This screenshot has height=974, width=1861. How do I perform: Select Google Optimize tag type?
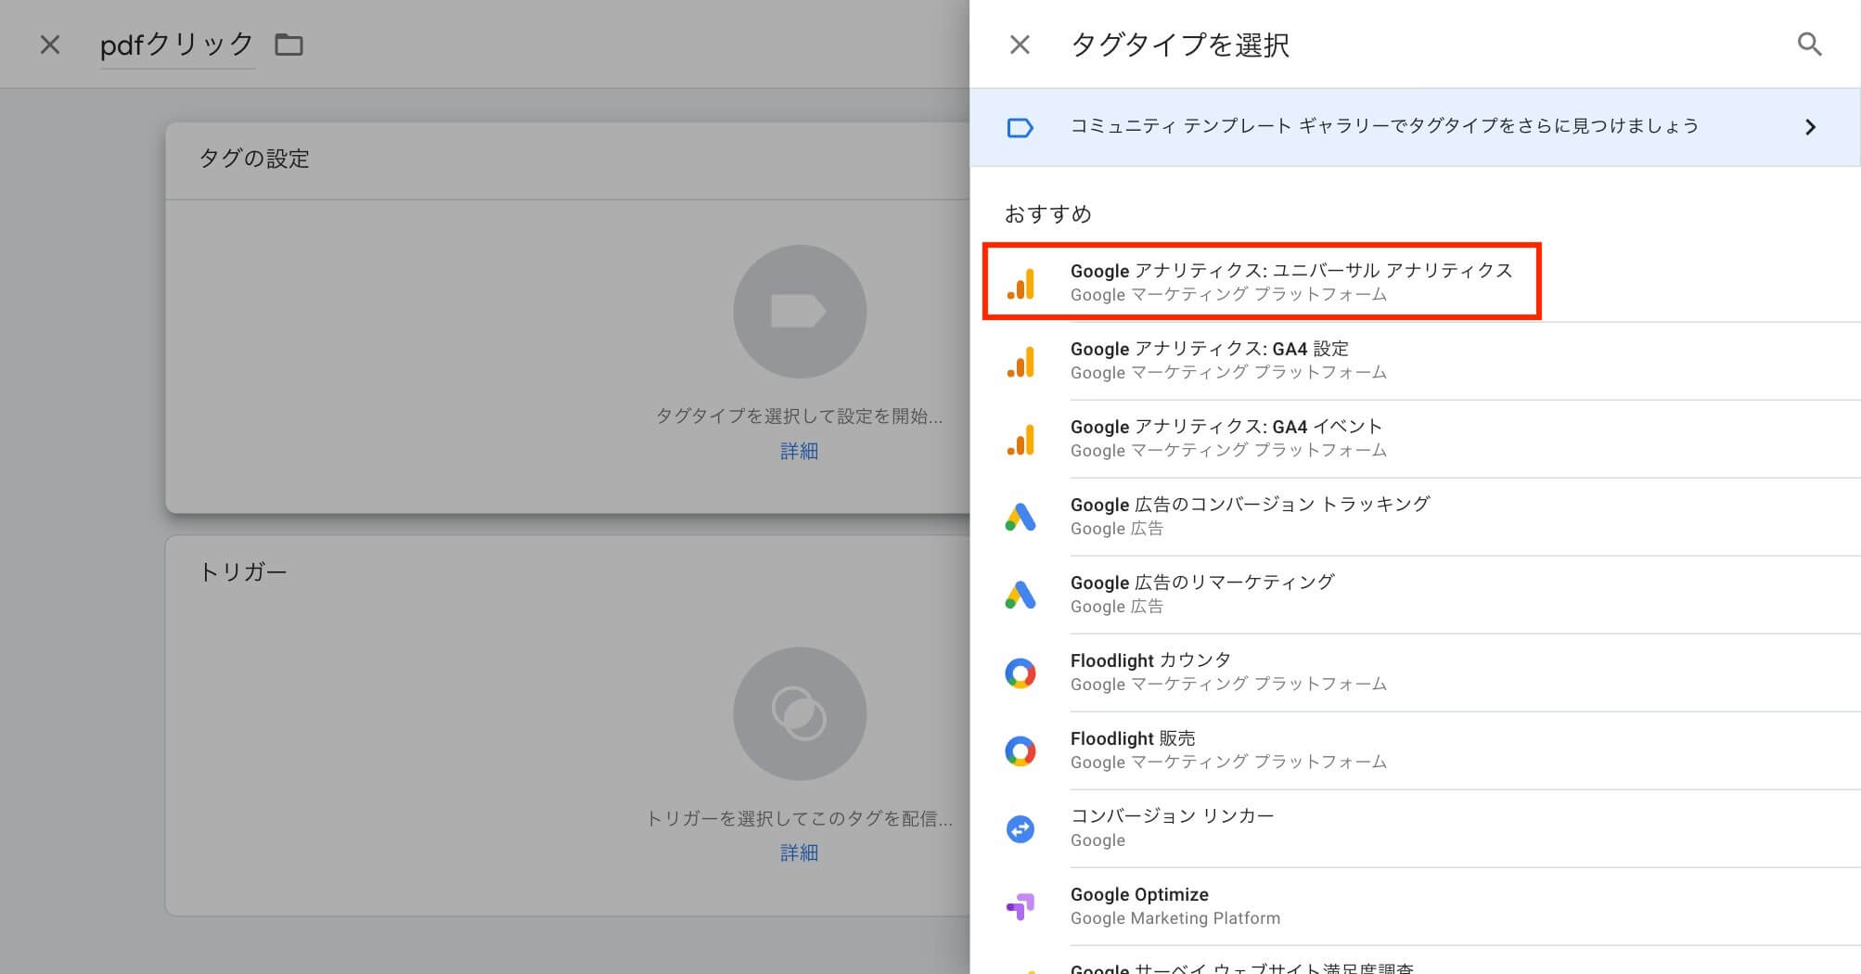(x=1415, y=906)
